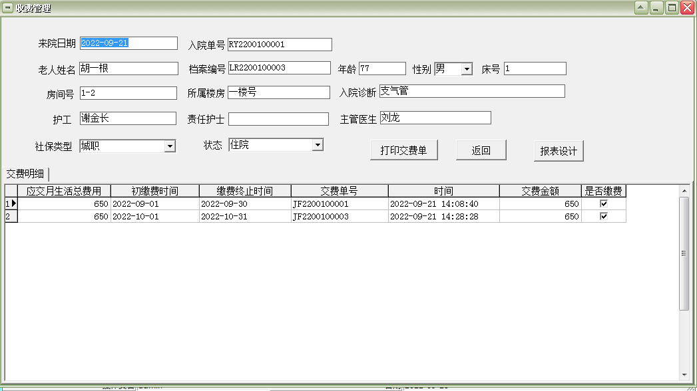Screen dimensions: 697x391
Task: Maximize the 收费管理 window
Action: (x=672, y=8)
